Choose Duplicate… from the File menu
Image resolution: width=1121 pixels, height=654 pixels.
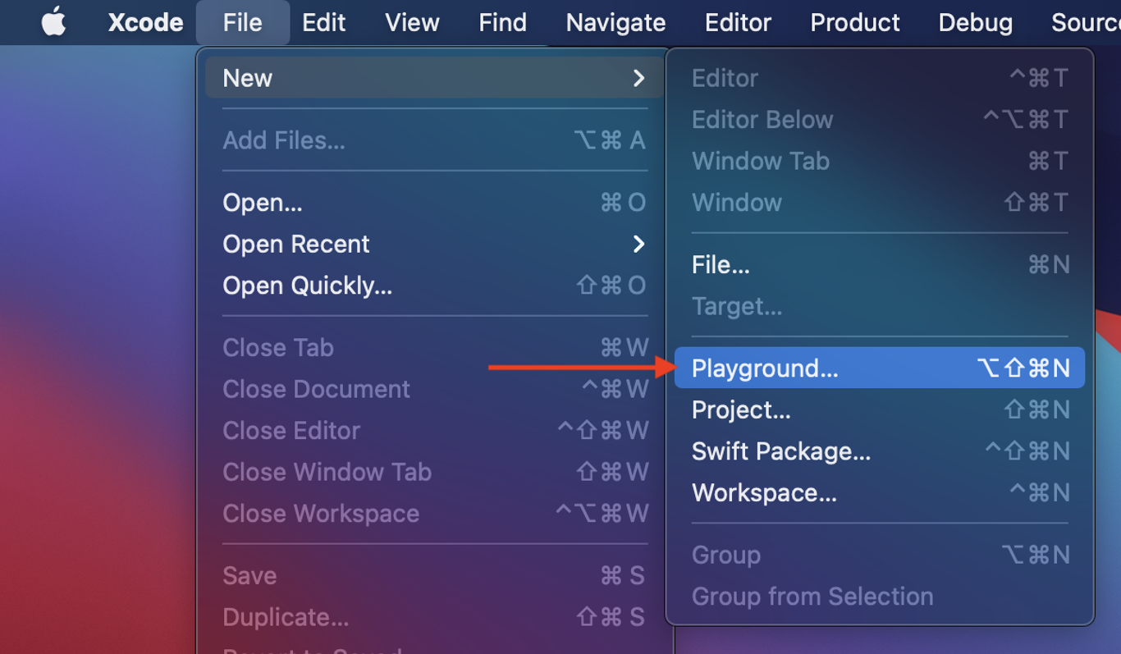coord(434,617)
